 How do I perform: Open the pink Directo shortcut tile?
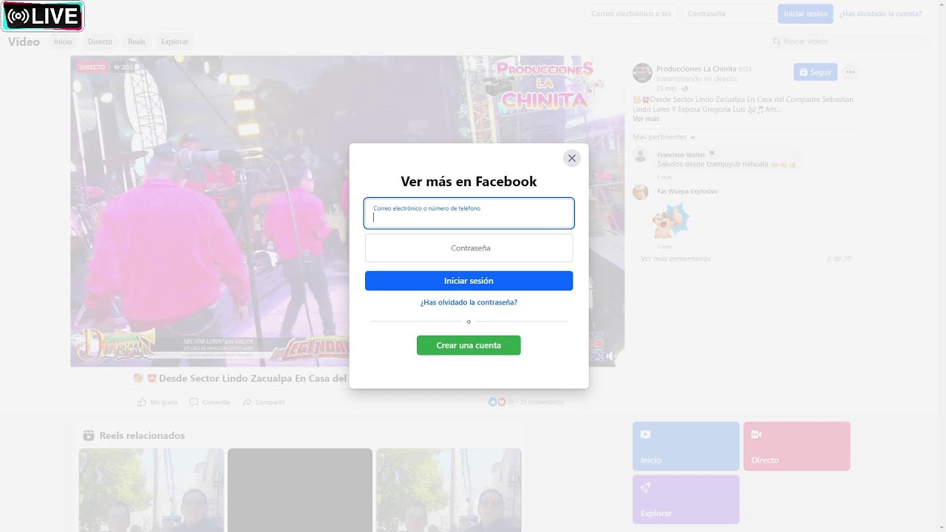click(x=797, y=446)
